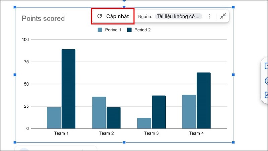This screenshot has width=268, height=151.
Task: Click the bottom-right corner resize handle
Action: coord(233,142)
